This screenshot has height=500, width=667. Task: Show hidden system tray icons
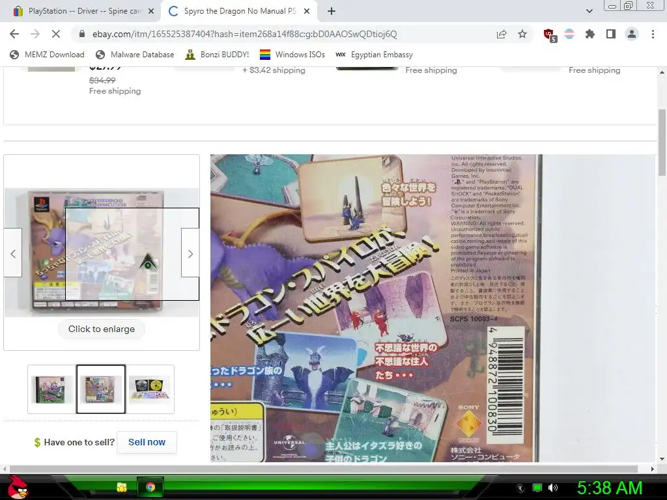pyautogui.click(x=520, y=488)
